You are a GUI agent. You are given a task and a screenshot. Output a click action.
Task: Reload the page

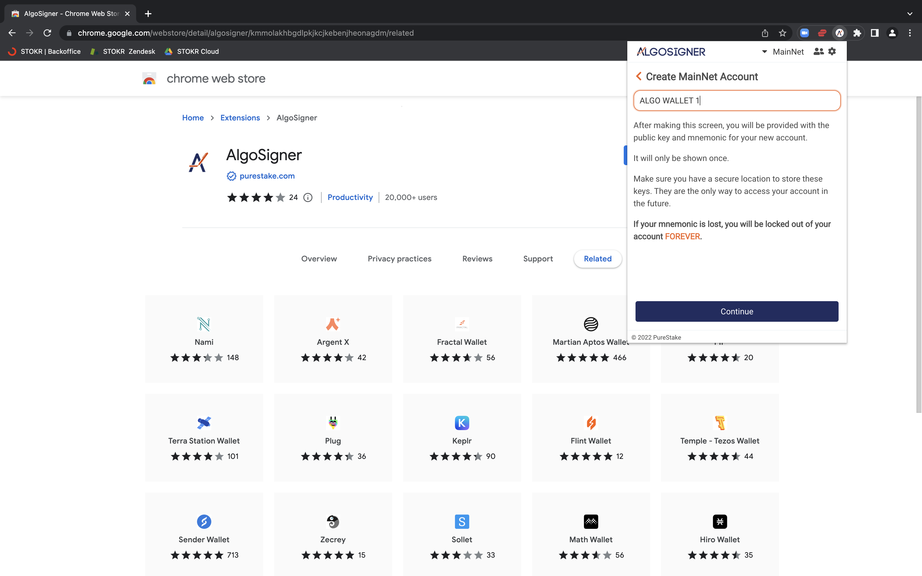pyautogui.click(x=47, y=33)
